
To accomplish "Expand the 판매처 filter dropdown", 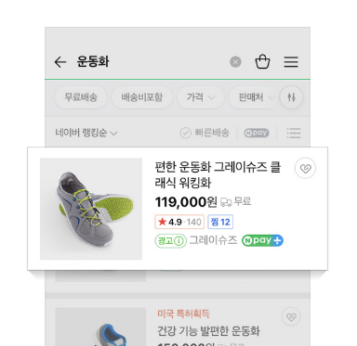I will pos(255,97).
